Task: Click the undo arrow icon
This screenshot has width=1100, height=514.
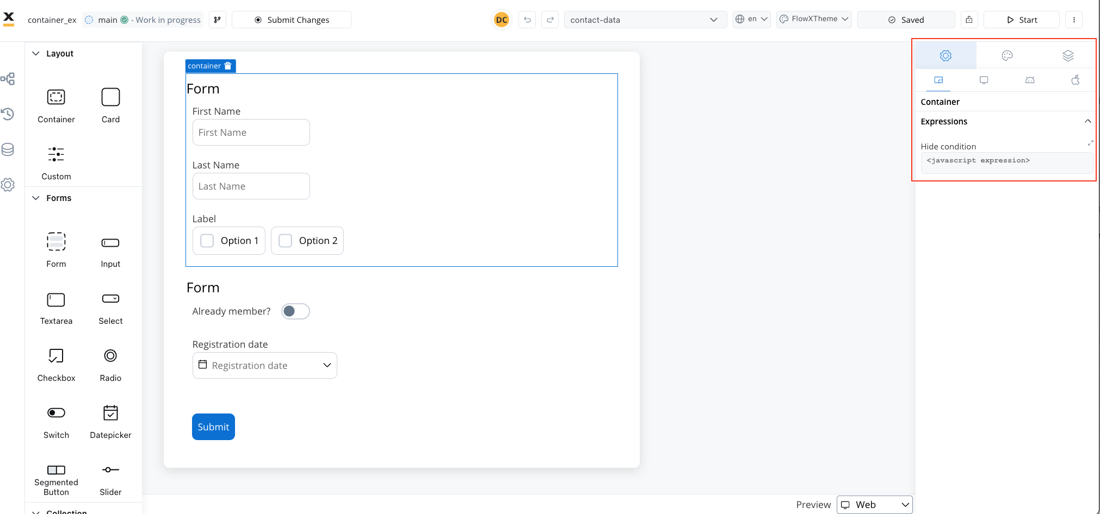Action: (x=527, y=20)
